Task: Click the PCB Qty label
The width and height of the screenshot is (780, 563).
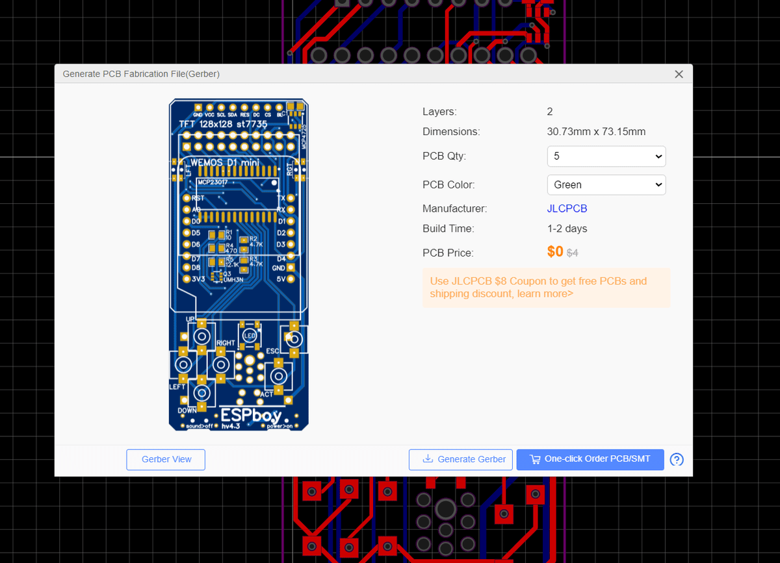Action: [444, 156]
